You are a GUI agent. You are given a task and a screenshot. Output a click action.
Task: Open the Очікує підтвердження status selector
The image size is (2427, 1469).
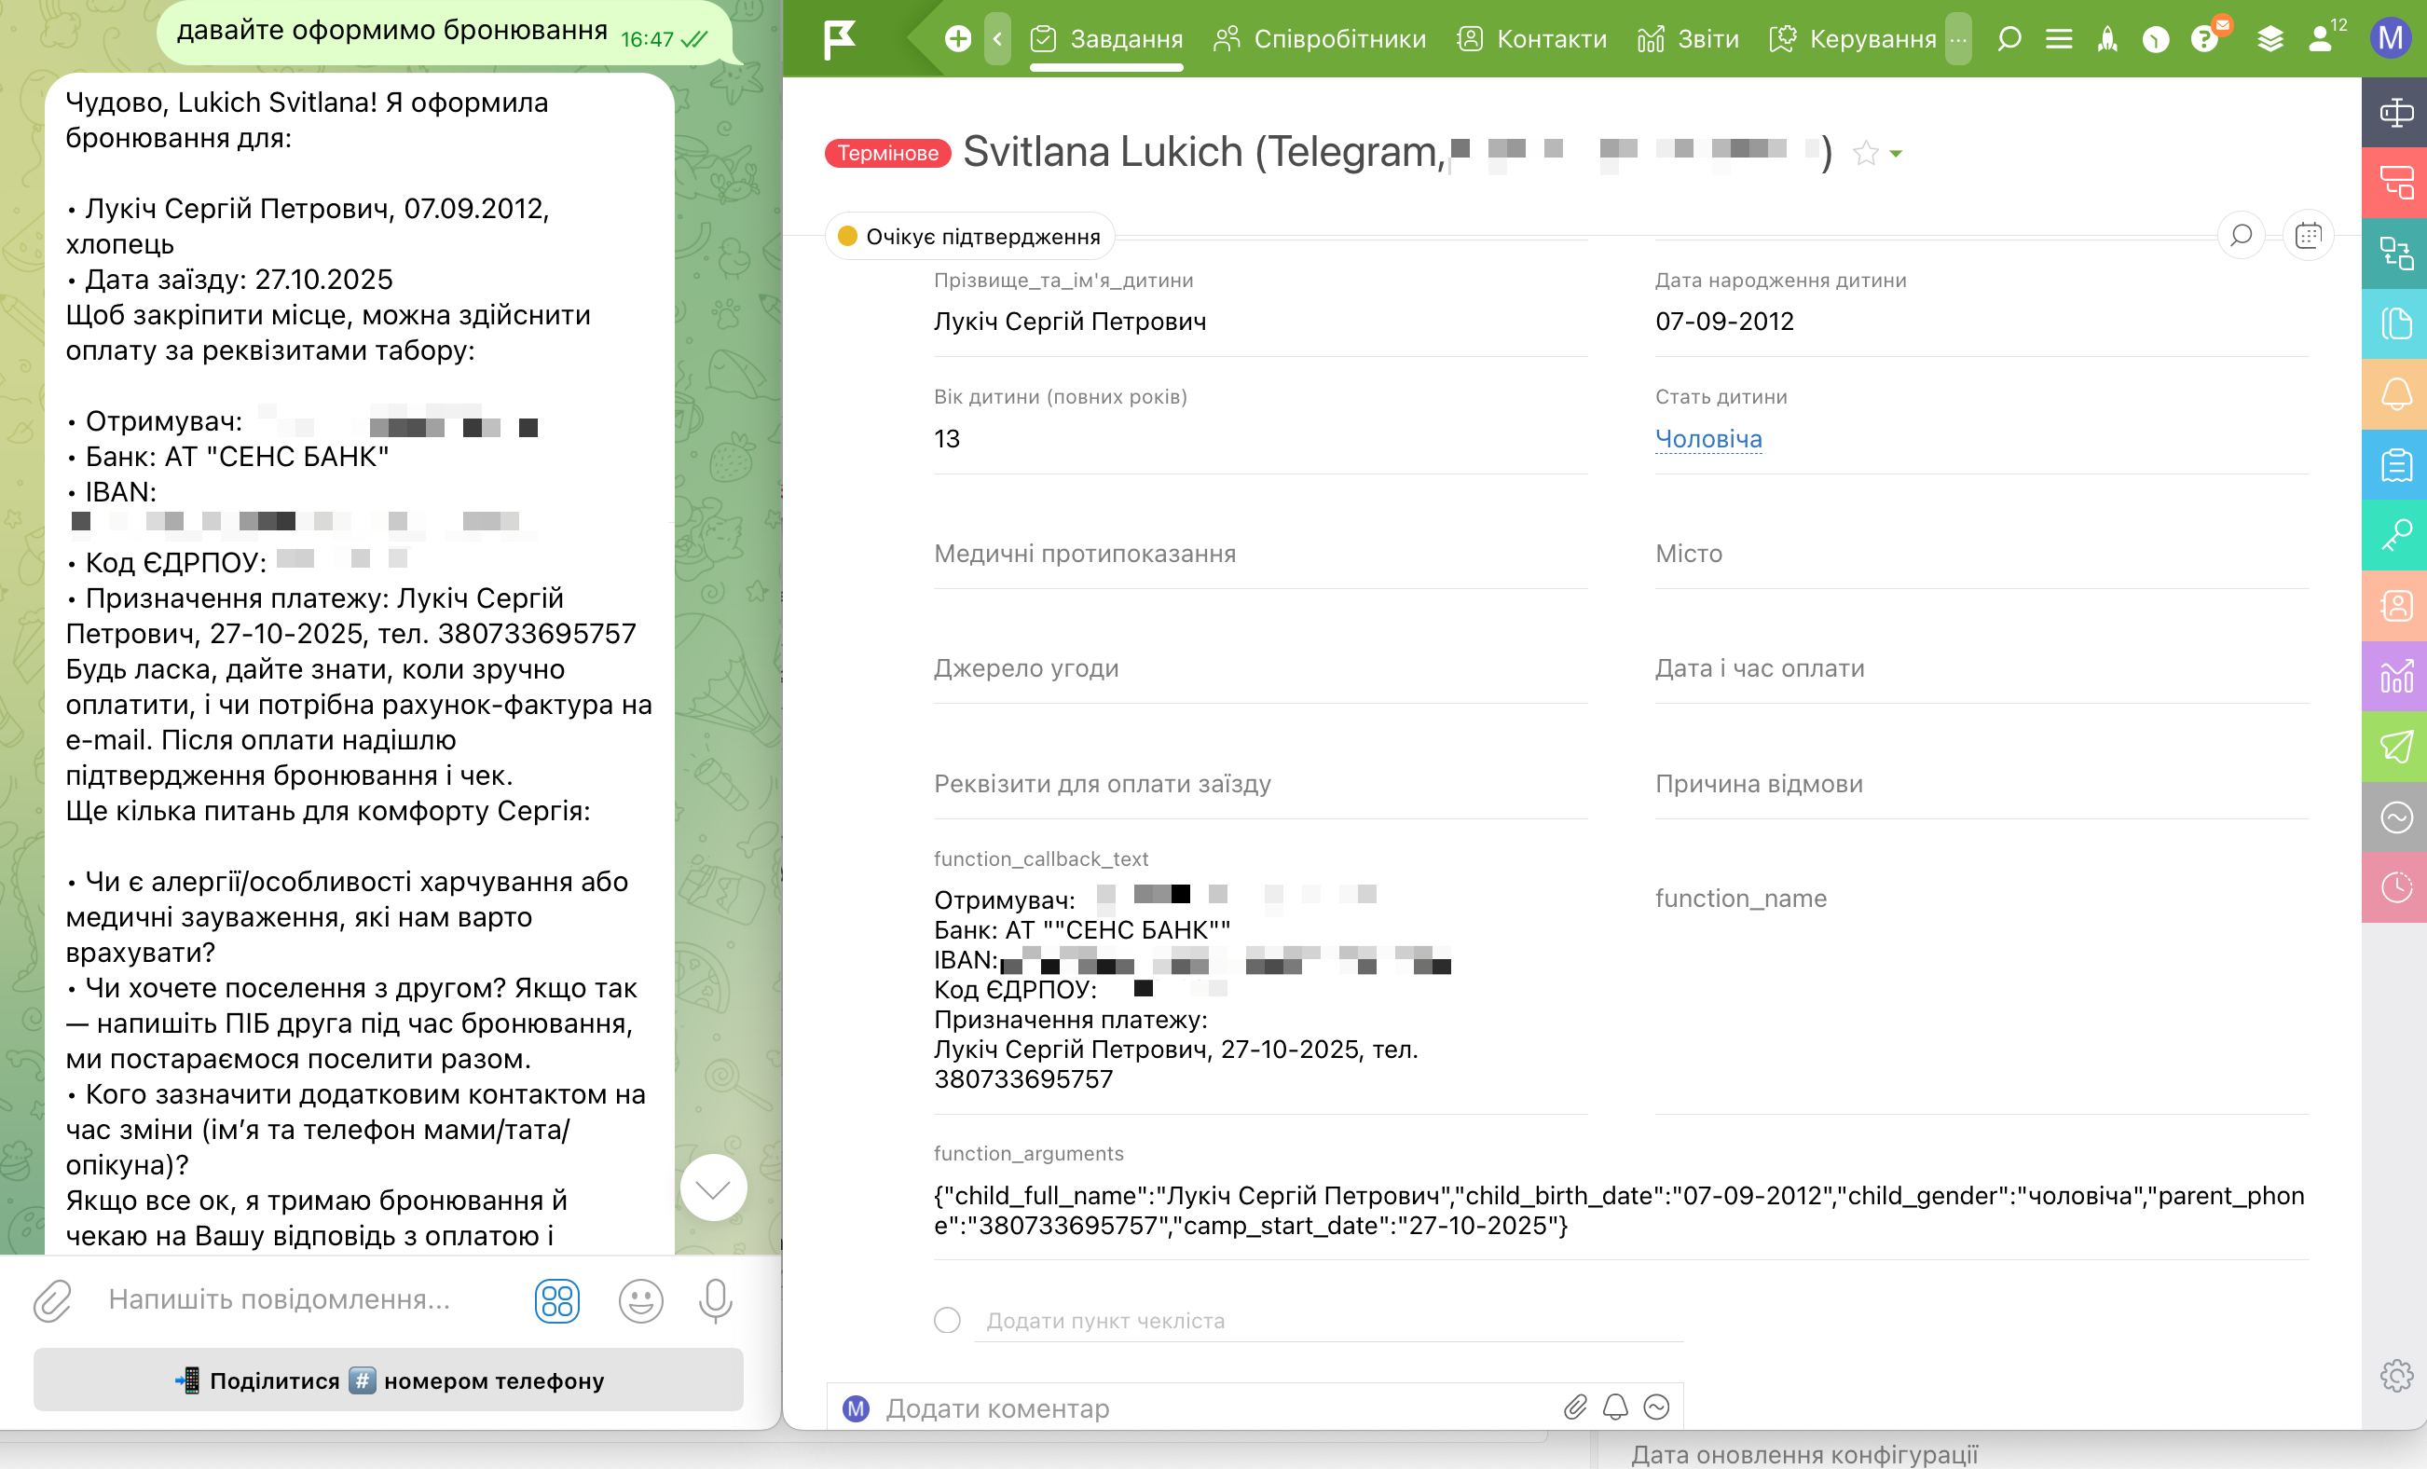point(970,237)
